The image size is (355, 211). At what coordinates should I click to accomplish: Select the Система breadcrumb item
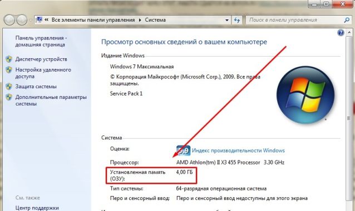(x=155, y=20)
